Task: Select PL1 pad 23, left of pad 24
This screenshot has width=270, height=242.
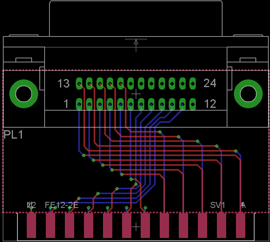Action: point(182,84)
